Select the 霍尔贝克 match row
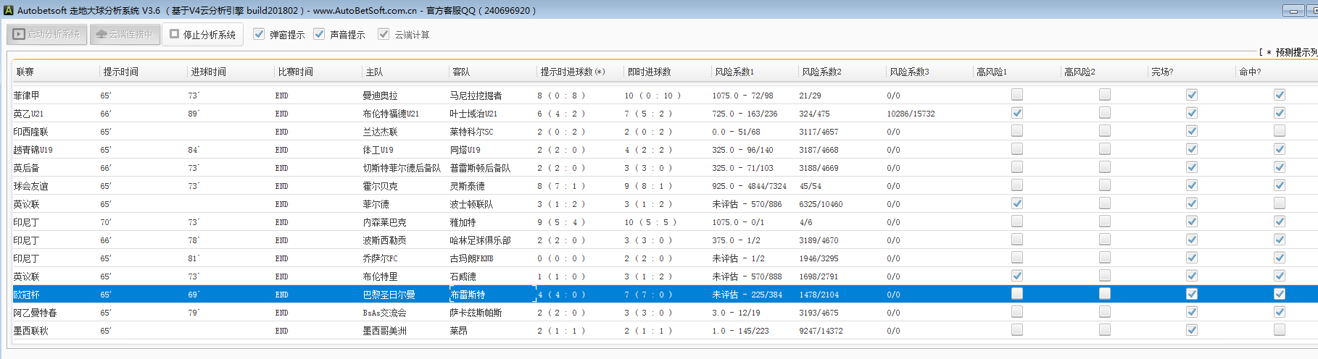 (x=380, y=186)
